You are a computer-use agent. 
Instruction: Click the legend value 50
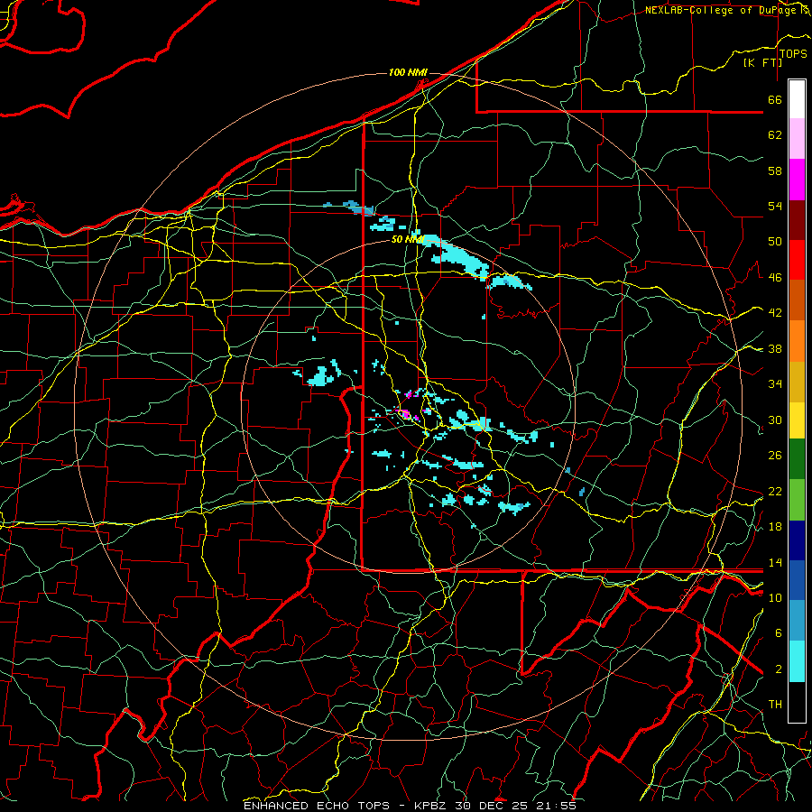coord(775,242)
